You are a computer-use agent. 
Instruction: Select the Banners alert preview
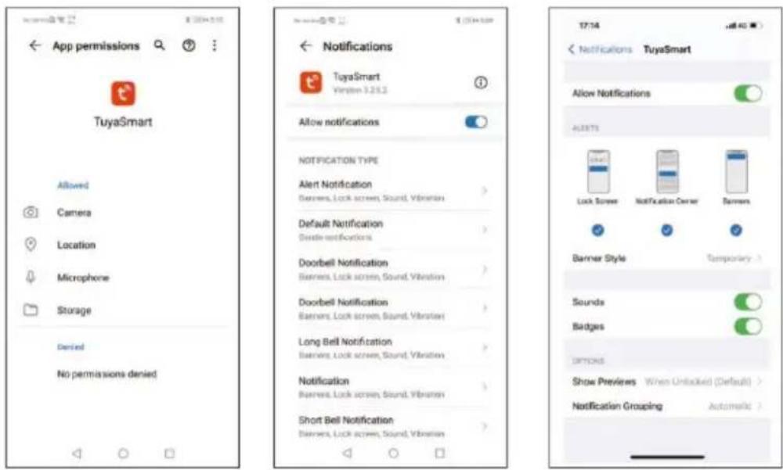pyautogui.click(x=736, y=171)
